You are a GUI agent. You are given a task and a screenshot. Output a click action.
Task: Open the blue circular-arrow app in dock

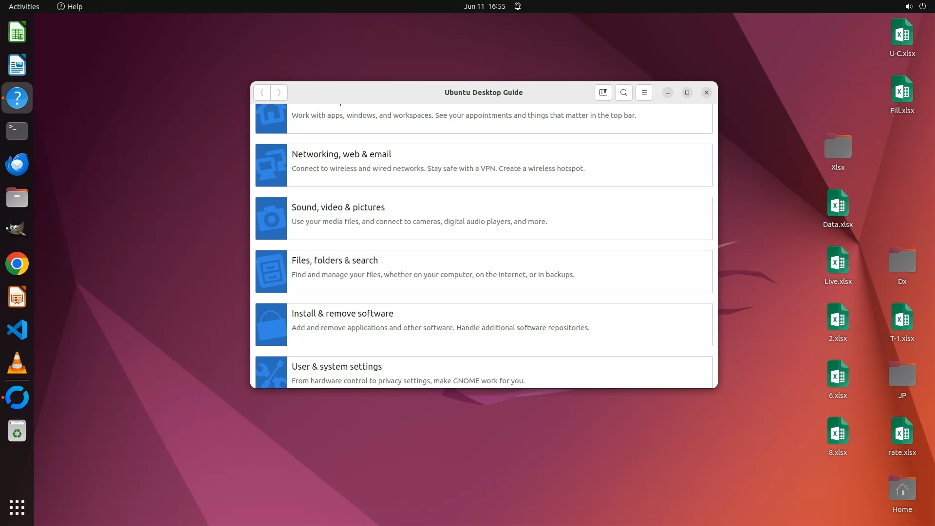click(x=17, y=398)
